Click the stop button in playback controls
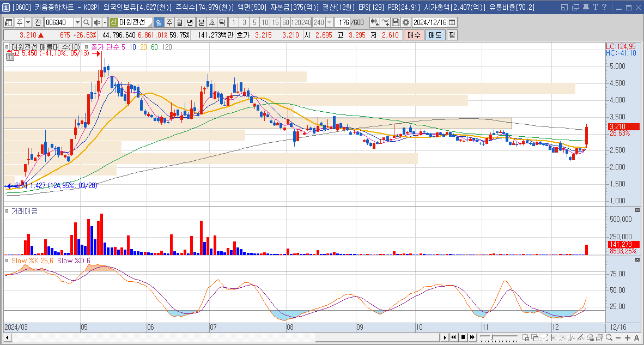 pos(464,337)
